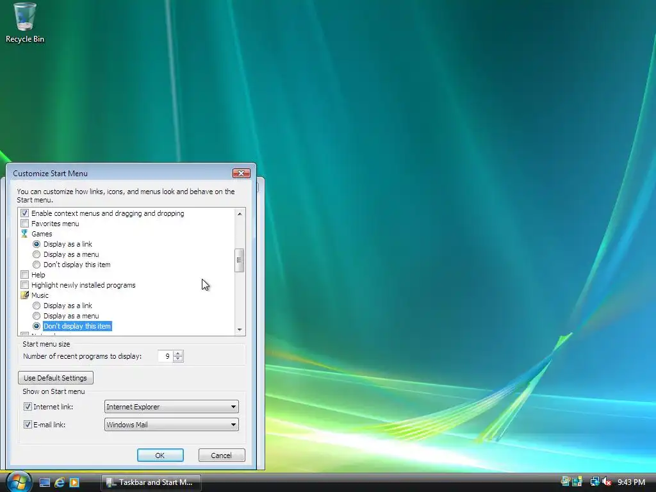Select Music Don't display this item

[x=37, y=326]
